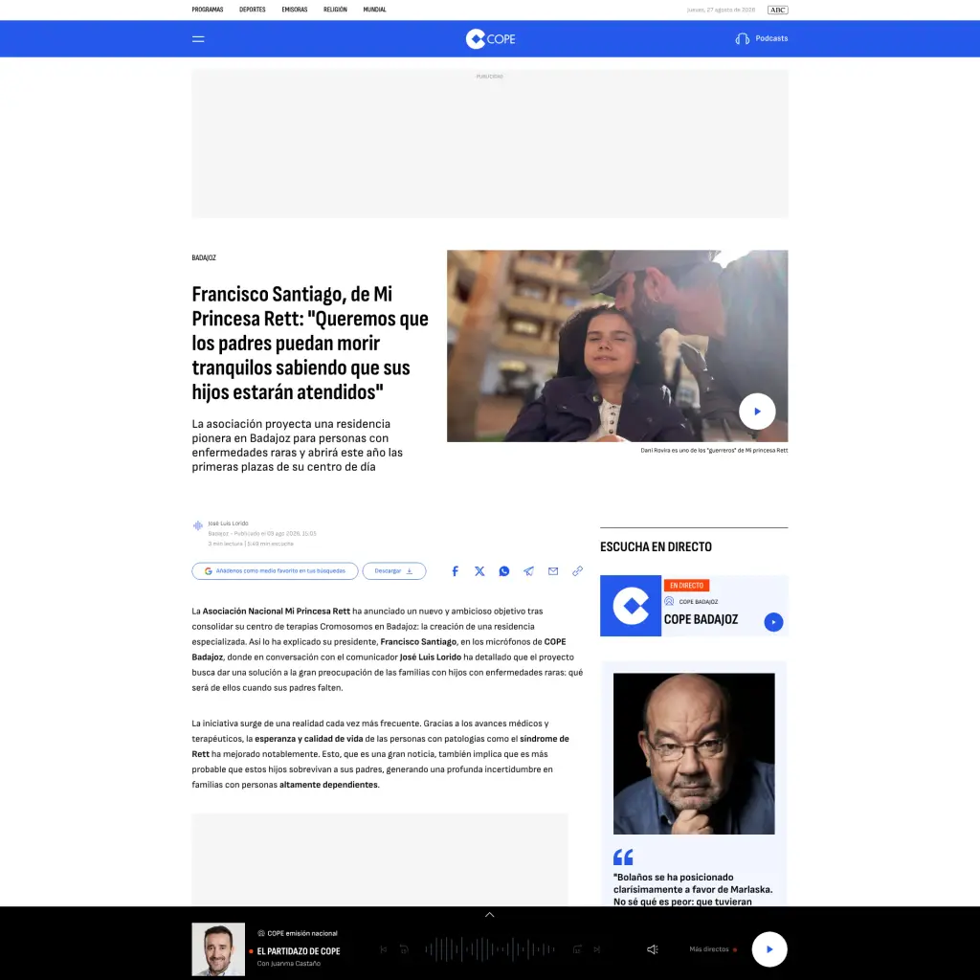Play the article video of Dani Rovira
Image resolution: width=980 pixels, height=980 pixels.
(757, 412)
